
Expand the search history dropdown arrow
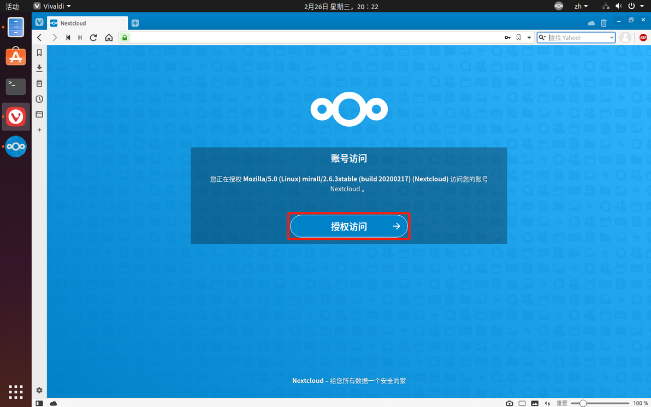point(612,37)
